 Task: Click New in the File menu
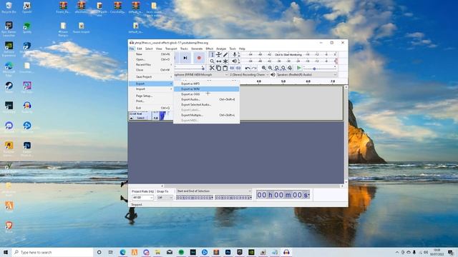[151, 54]
